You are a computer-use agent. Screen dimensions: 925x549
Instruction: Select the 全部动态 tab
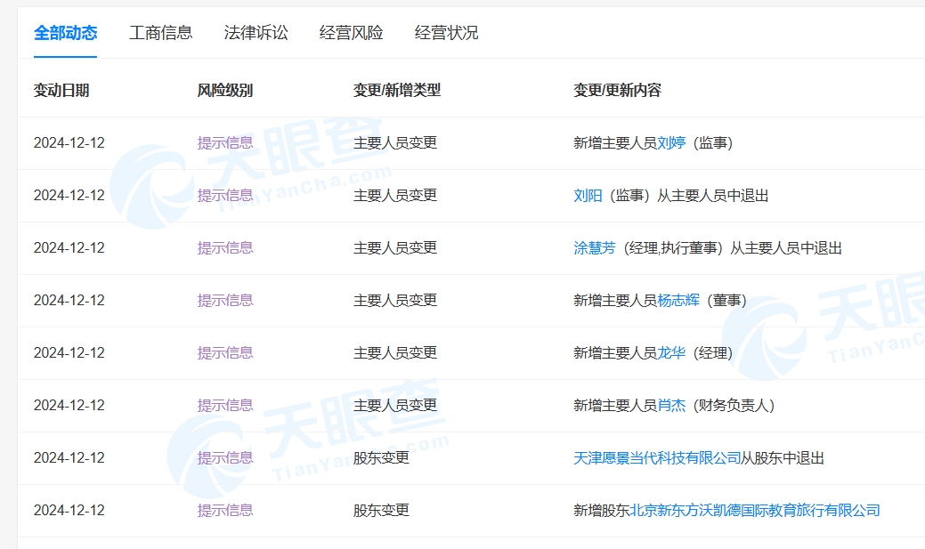(65, 33)
